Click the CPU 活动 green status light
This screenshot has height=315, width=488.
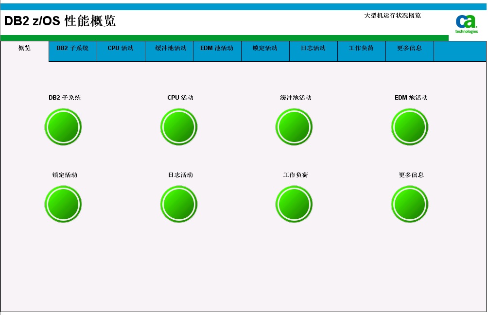pos(179,127)
